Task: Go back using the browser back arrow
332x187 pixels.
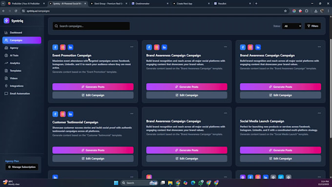Action: point(3,11)
